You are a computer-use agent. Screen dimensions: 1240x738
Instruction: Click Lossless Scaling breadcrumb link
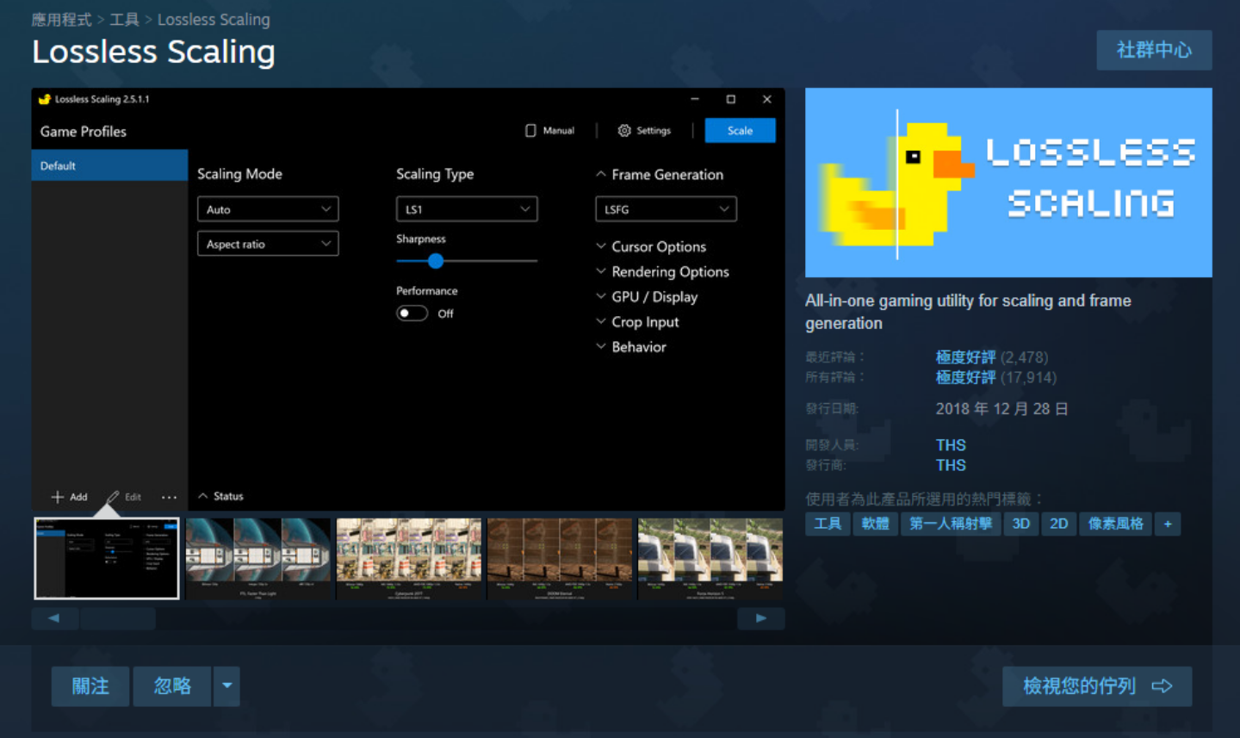pos(214,20)
